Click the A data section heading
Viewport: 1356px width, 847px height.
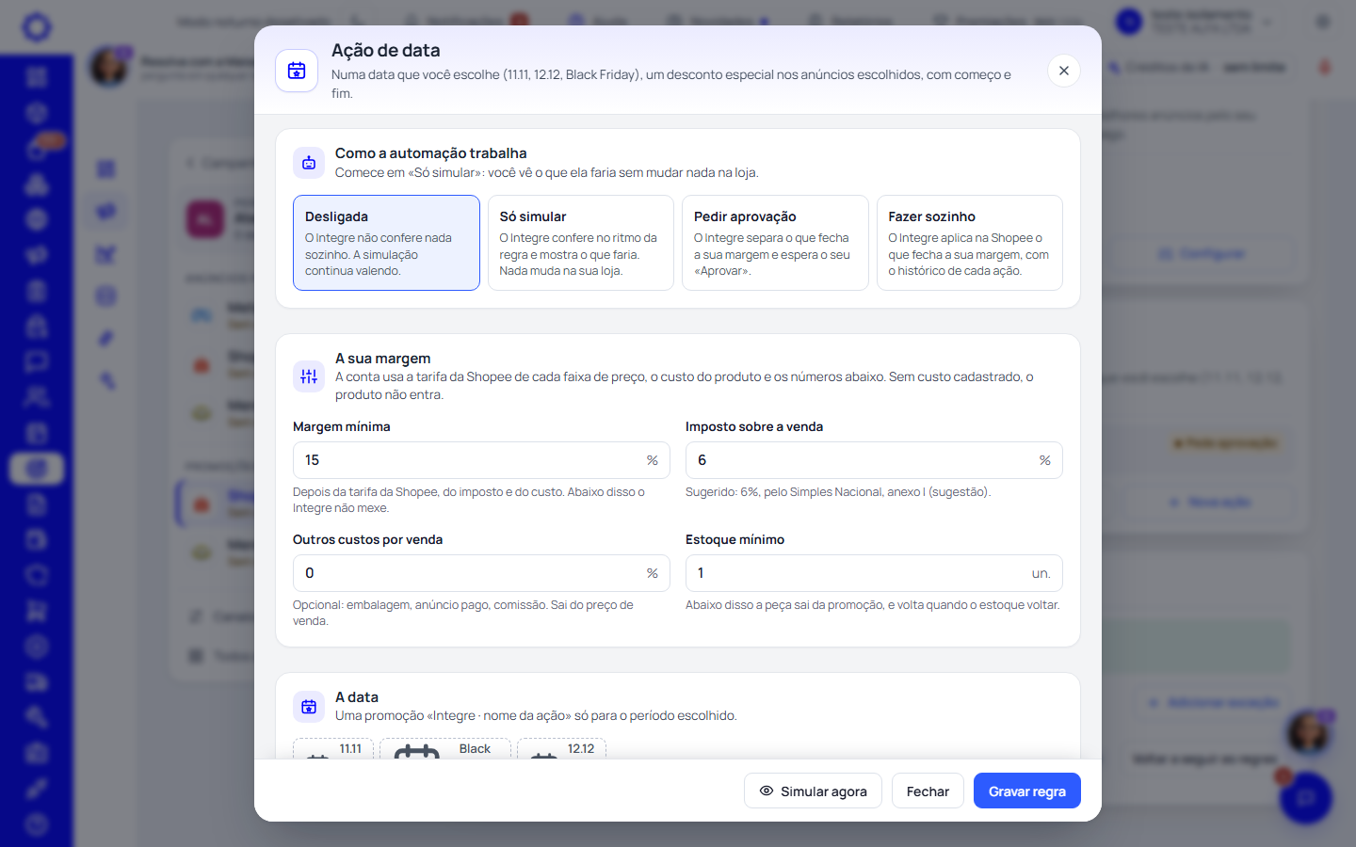357,697
